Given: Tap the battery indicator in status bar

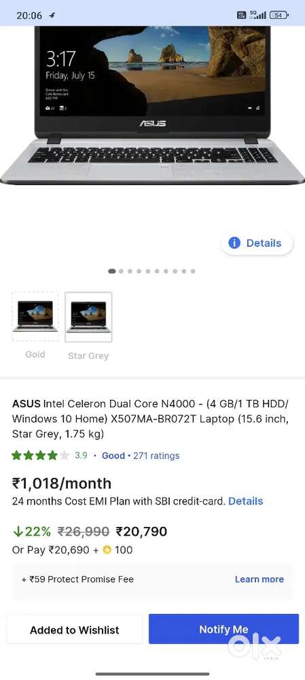Looking at the screenshot, I should click(x=279, y=15).
